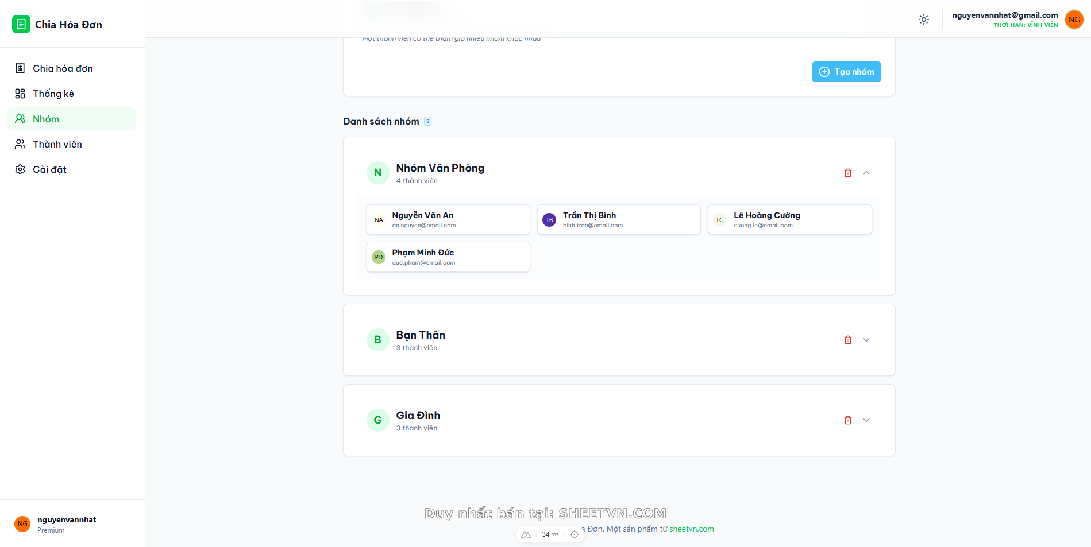The image size is (1091, 547).
Task: Select Nhóm in the sidebar
Action: click(46, 119)
